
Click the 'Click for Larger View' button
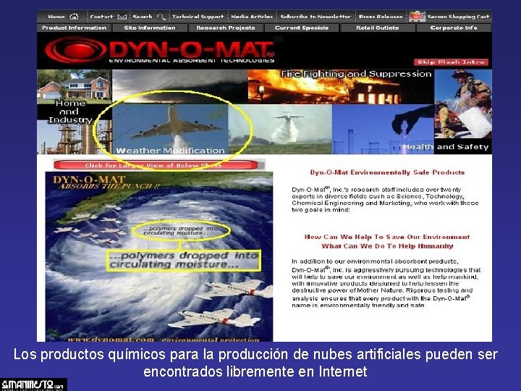[155, 165]
